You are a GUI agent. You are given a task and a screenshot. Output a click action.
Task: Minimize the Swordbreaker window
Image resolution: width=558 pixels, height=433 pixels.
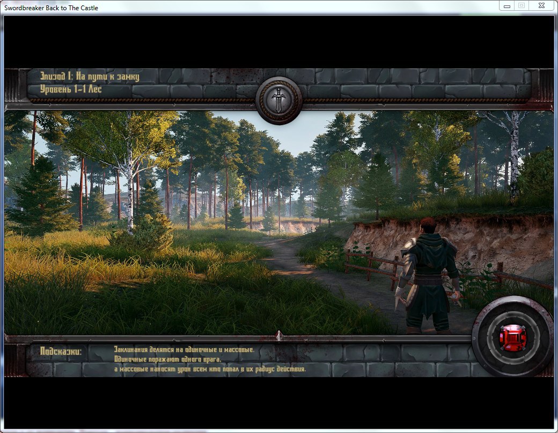tap(506, 6)
